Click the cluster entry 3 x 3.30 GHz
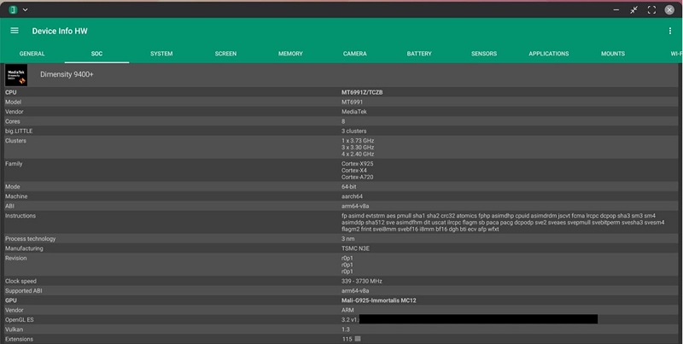This screenshot has width=683, height=344. click(x=358, y=147)
